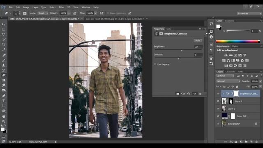Select the Horizontal Type tool

(4, 101)
